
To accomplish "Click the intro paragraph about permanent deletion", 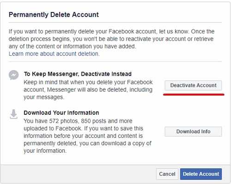I will pos(111,39).
